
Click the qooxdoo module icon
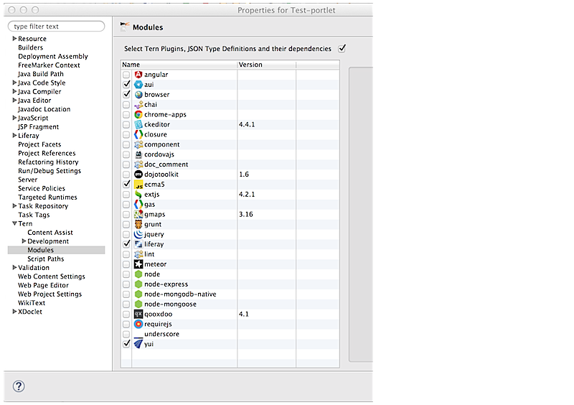(138, 314)
